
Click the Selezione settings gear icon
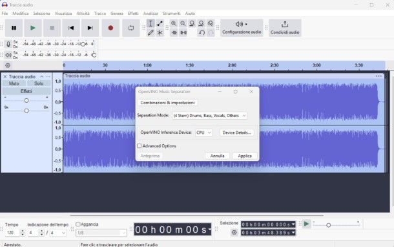click(234, 232)
